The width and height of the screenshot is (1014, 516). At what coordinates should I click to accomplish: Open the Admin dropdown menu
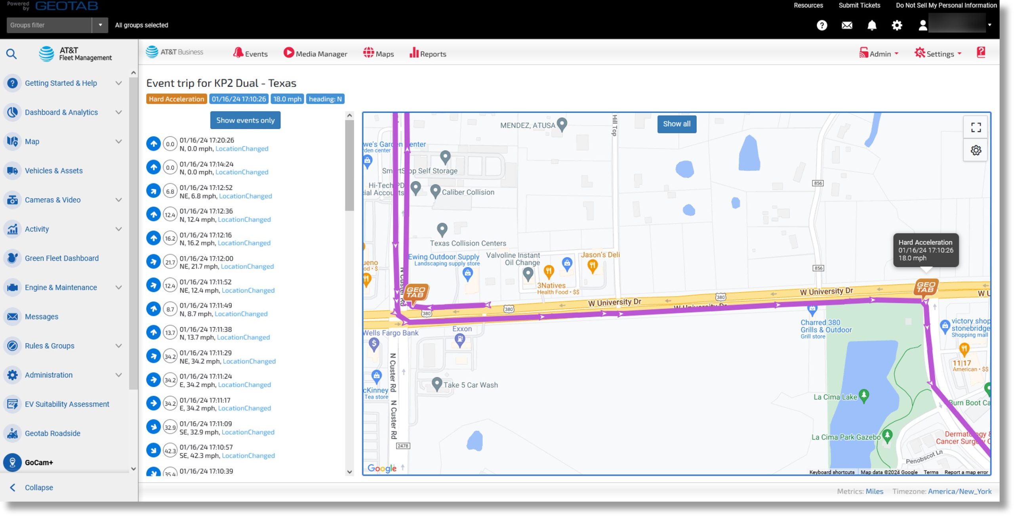pos(879,54)
